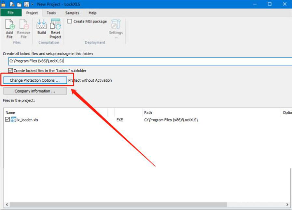Viewport: 292px width, 210px height.
Task: Click the EXE cell in lx_loader row
Action: click(x=119, y=120)
